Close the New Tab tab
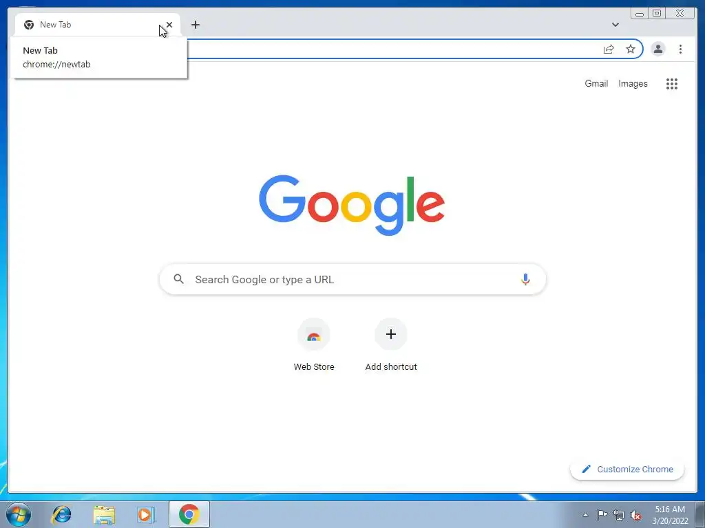The width and height of the screenshot is (705, 528). click(169, 25)
